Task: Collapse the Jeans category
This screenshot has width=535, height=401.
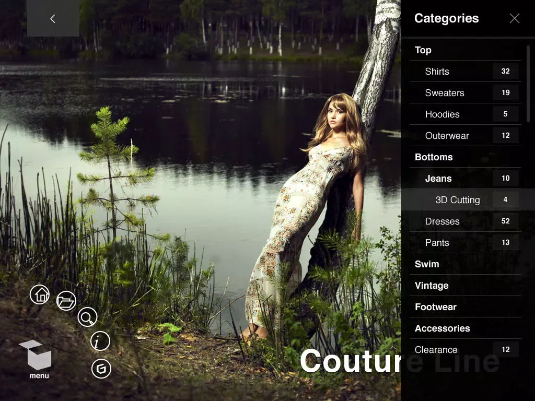Action: pyautogui.click(x=466, y=179)
